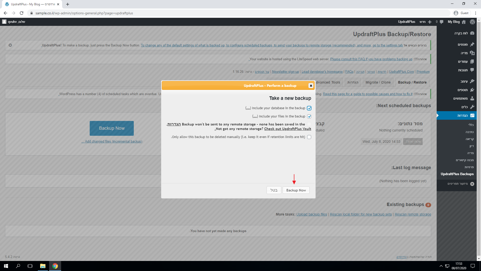This screenshot has height=271, width=481.
Task: Expand database options ellipsis link
Action: (248, 108)
